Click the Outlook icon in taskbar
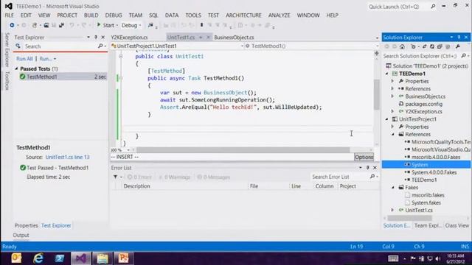Screen dimensions: 472x265 [16, 258]
